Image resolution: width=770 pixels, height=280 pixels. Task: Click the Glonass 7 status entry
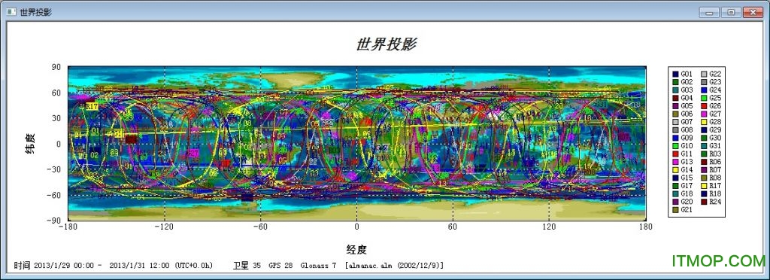[318, 266]
